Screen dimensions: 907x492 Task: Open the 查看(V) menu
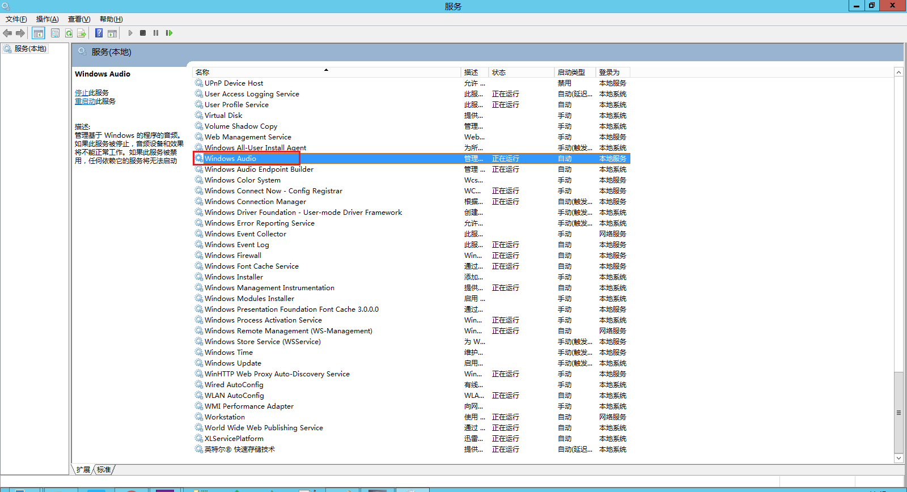(x=79, y=19)
